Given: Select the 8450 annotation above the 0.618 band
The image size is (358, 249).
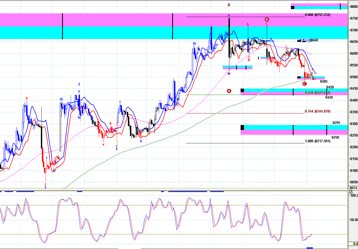Looking at the screenshot, I should coord(330,87).
